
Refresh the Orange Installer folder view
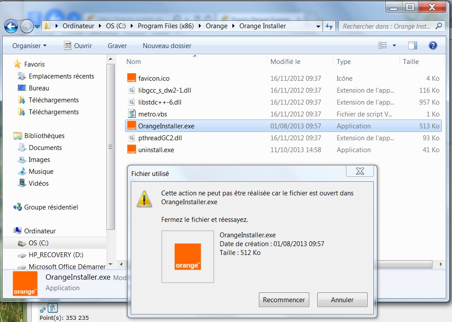coord(329,26)
